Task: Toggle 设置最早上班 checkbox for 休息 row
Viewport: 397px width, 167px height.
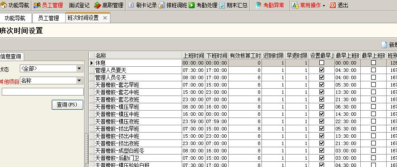Action: pos(321,63)
